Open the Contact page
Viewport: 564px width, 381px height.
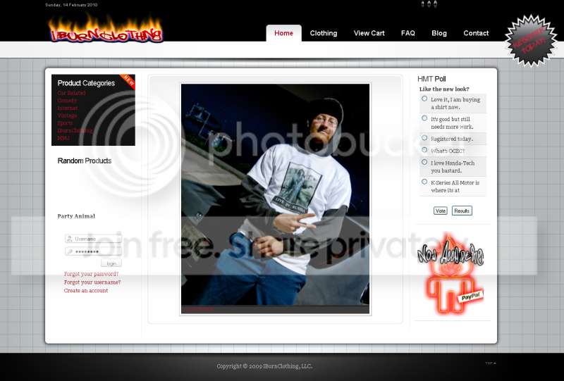tap(476, 33)
